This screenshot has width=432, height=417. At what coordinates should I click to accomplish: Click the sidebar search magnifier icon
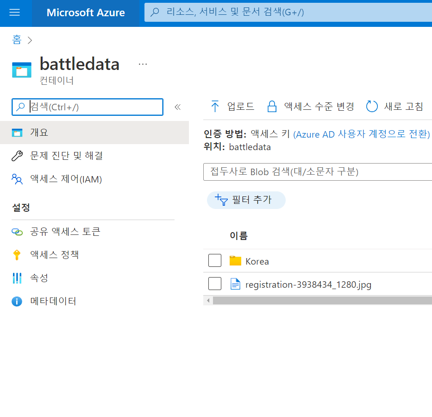(20, 107)
